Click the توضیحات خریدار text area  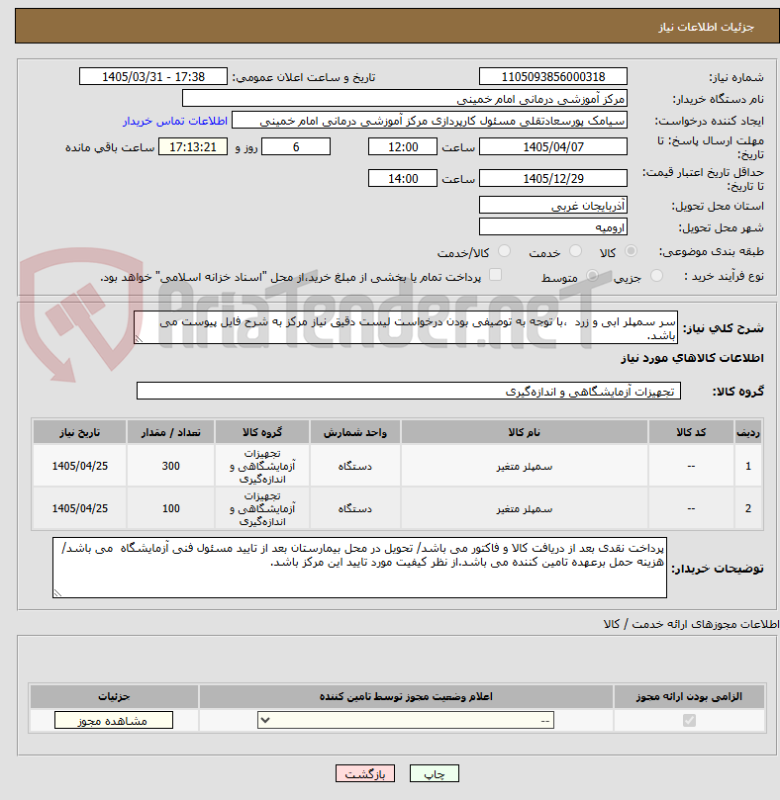359,568
